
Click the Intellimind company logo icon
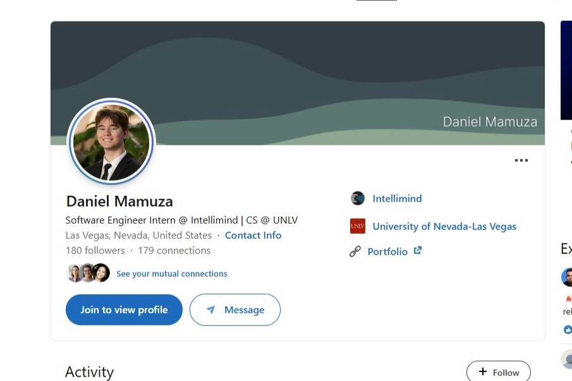coord(358,198)
